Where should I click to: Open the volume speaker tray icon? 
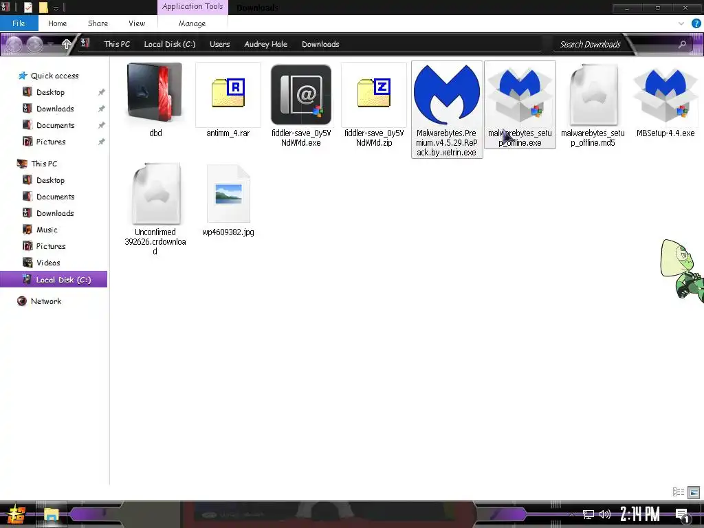tap(605, 514)
